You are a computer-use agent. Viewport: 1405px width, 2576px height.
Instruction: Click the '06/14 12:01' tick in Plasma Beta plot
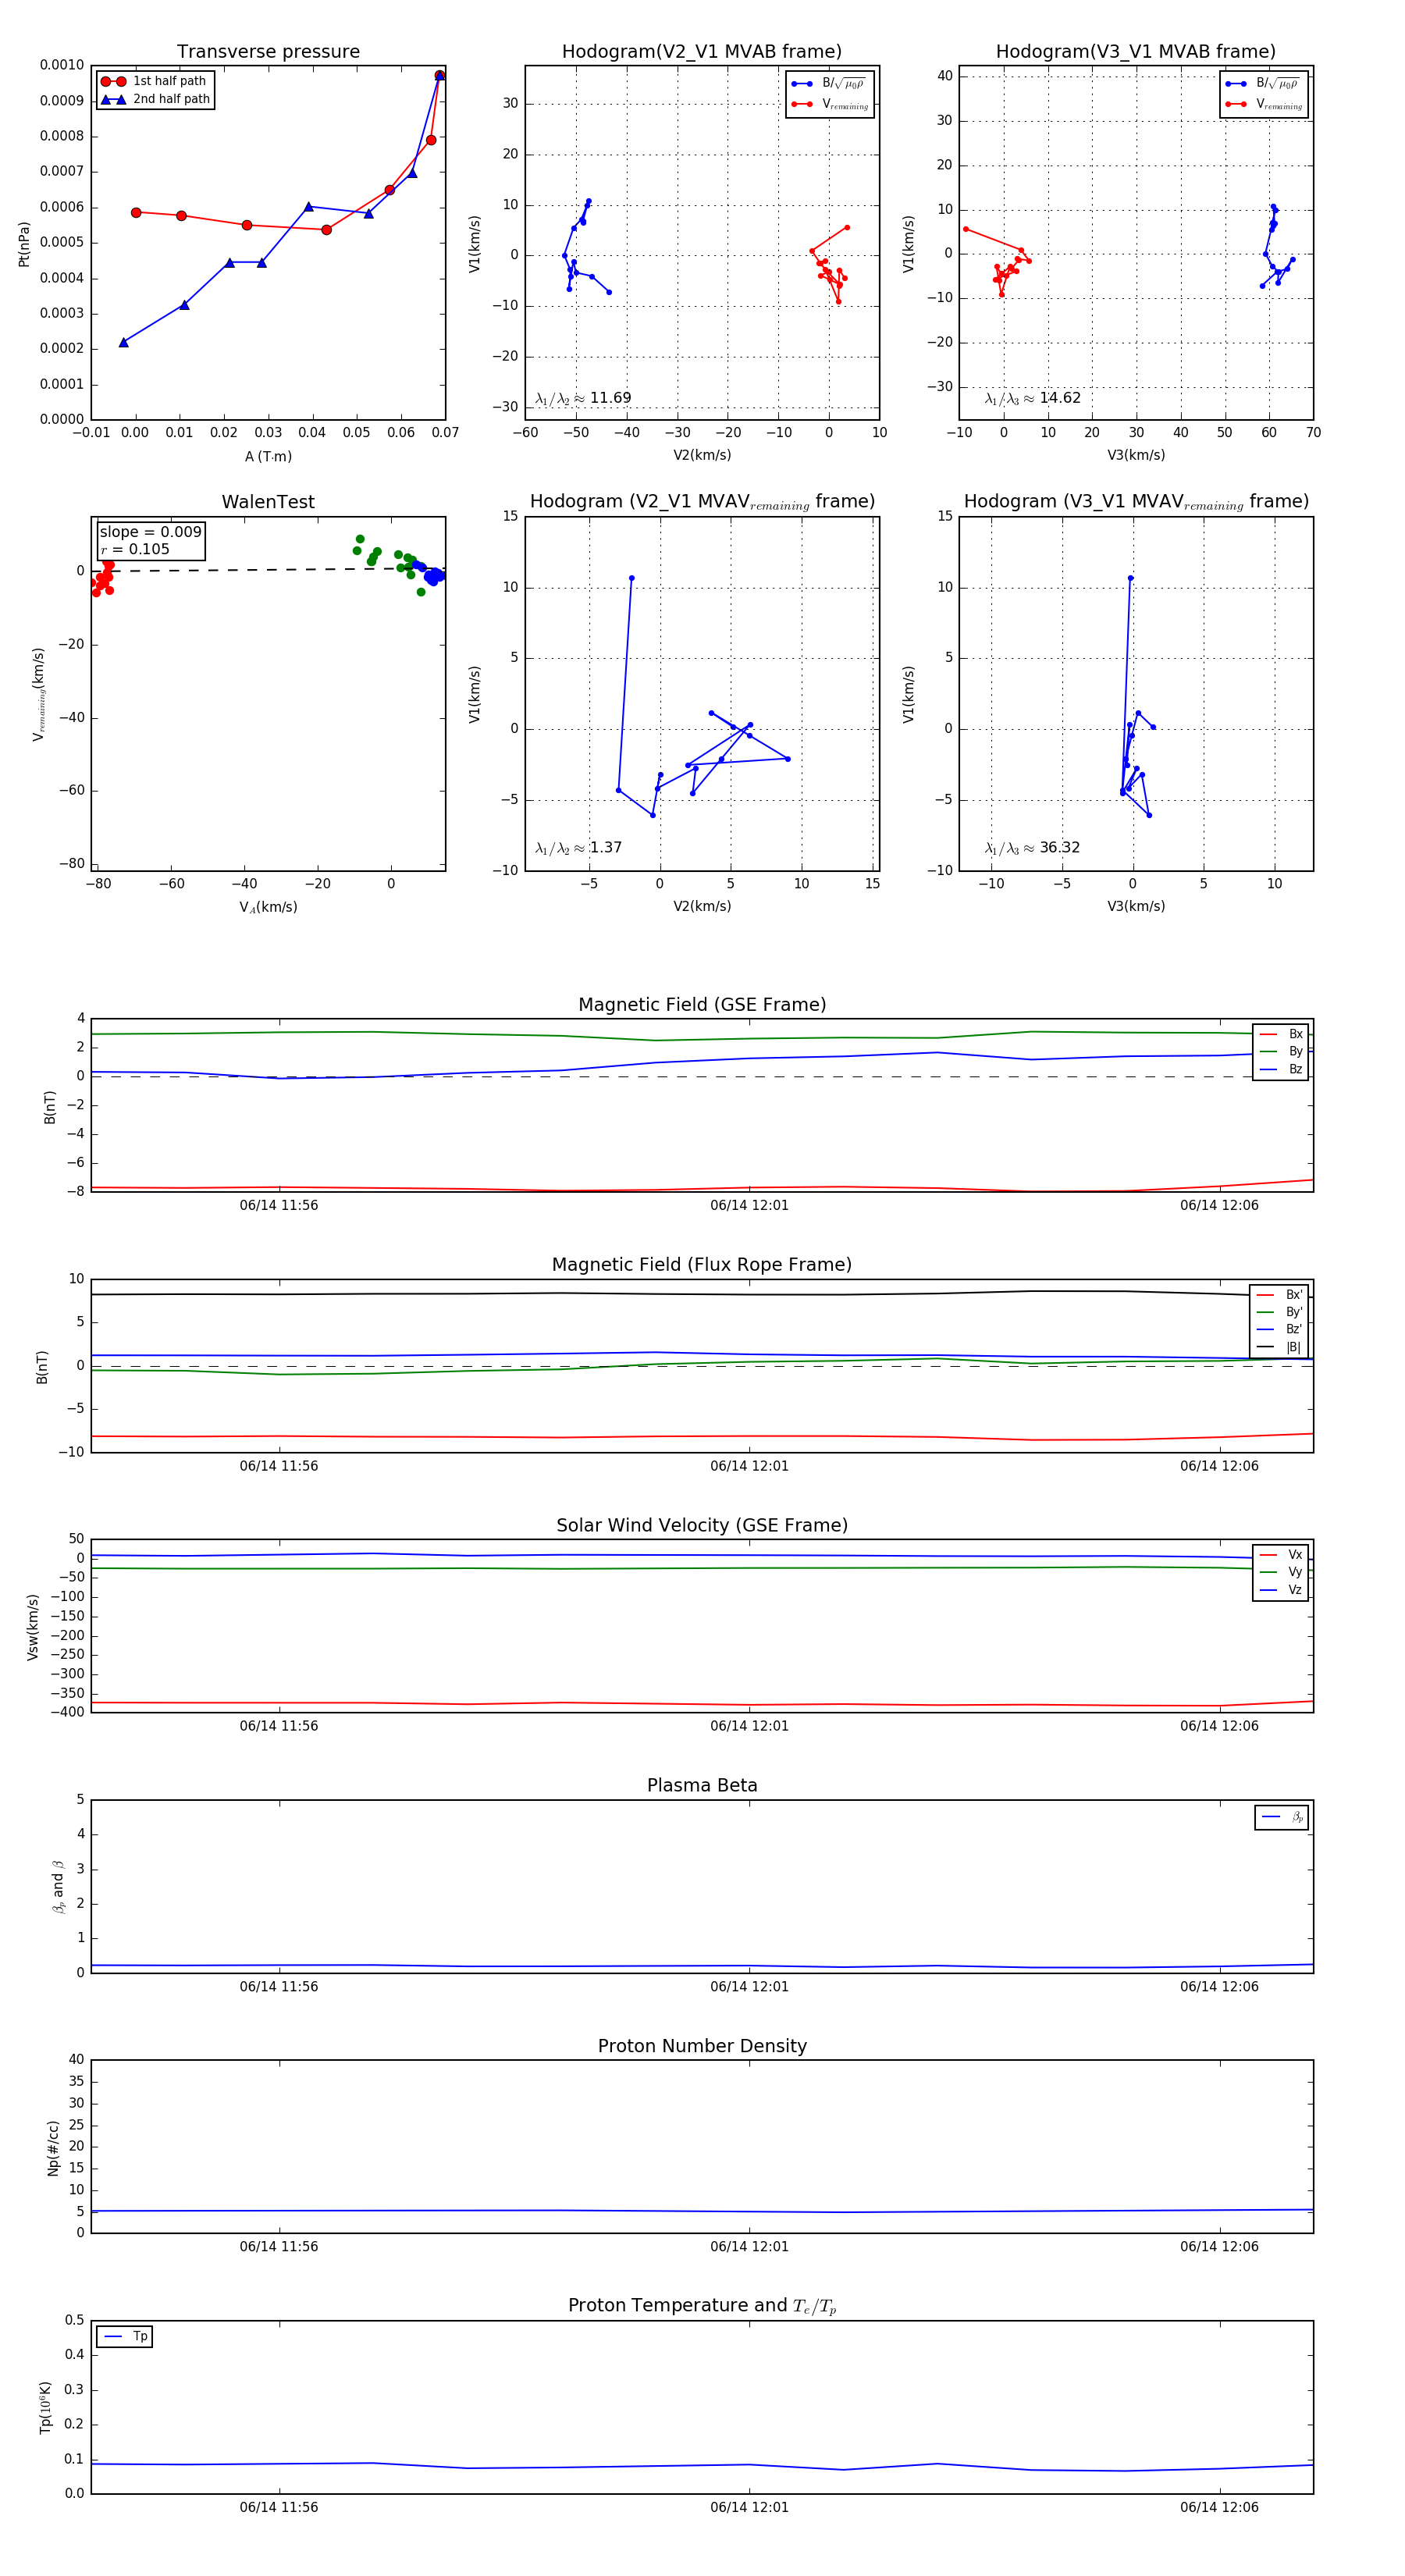tap(749, 1986)
